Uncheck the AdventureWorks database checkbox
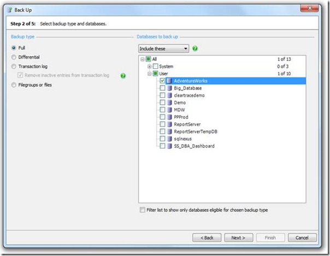 [x=162, y=81]
